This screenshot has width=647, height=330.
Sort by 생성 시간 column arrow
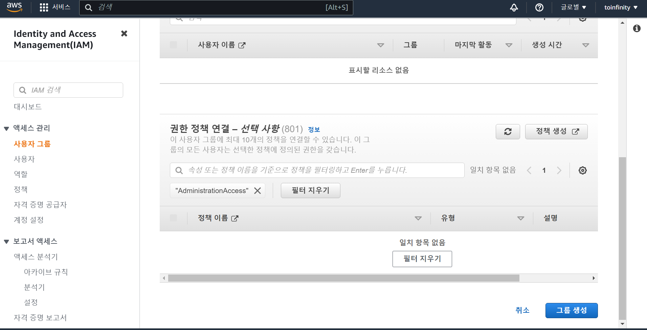pyautogui.click(x=586, y=45)
